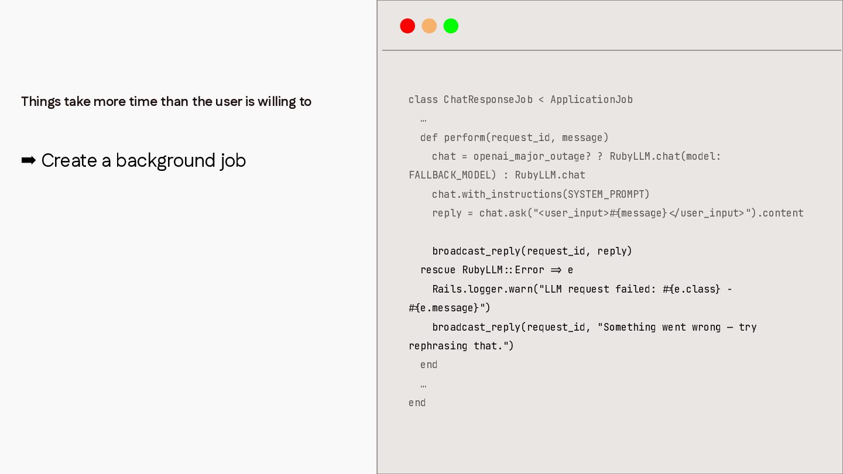Select the heading about things taking more time

166,101
